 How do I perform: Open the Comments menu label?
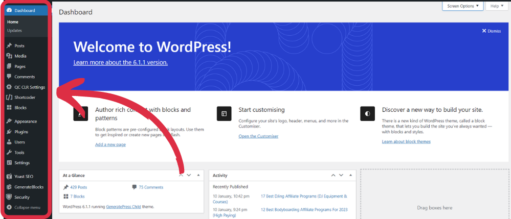pyautogui.click(x=25, y=77)
